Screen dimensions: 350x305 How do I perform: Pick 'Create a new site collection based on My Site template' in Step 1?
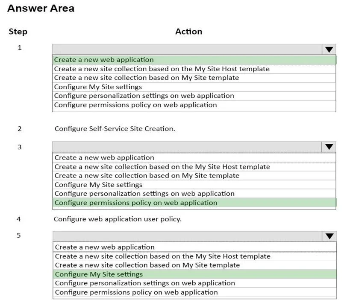click(x=194, y=78)
